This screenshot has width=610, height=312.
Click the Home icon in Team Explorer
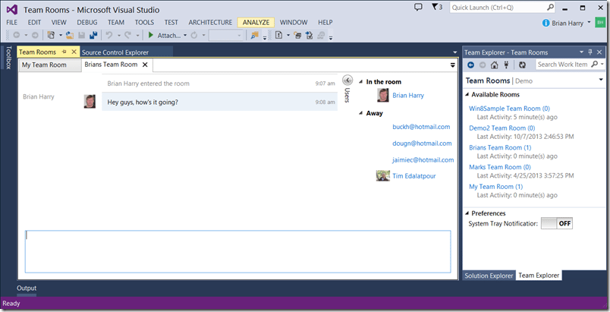point(494,65)
